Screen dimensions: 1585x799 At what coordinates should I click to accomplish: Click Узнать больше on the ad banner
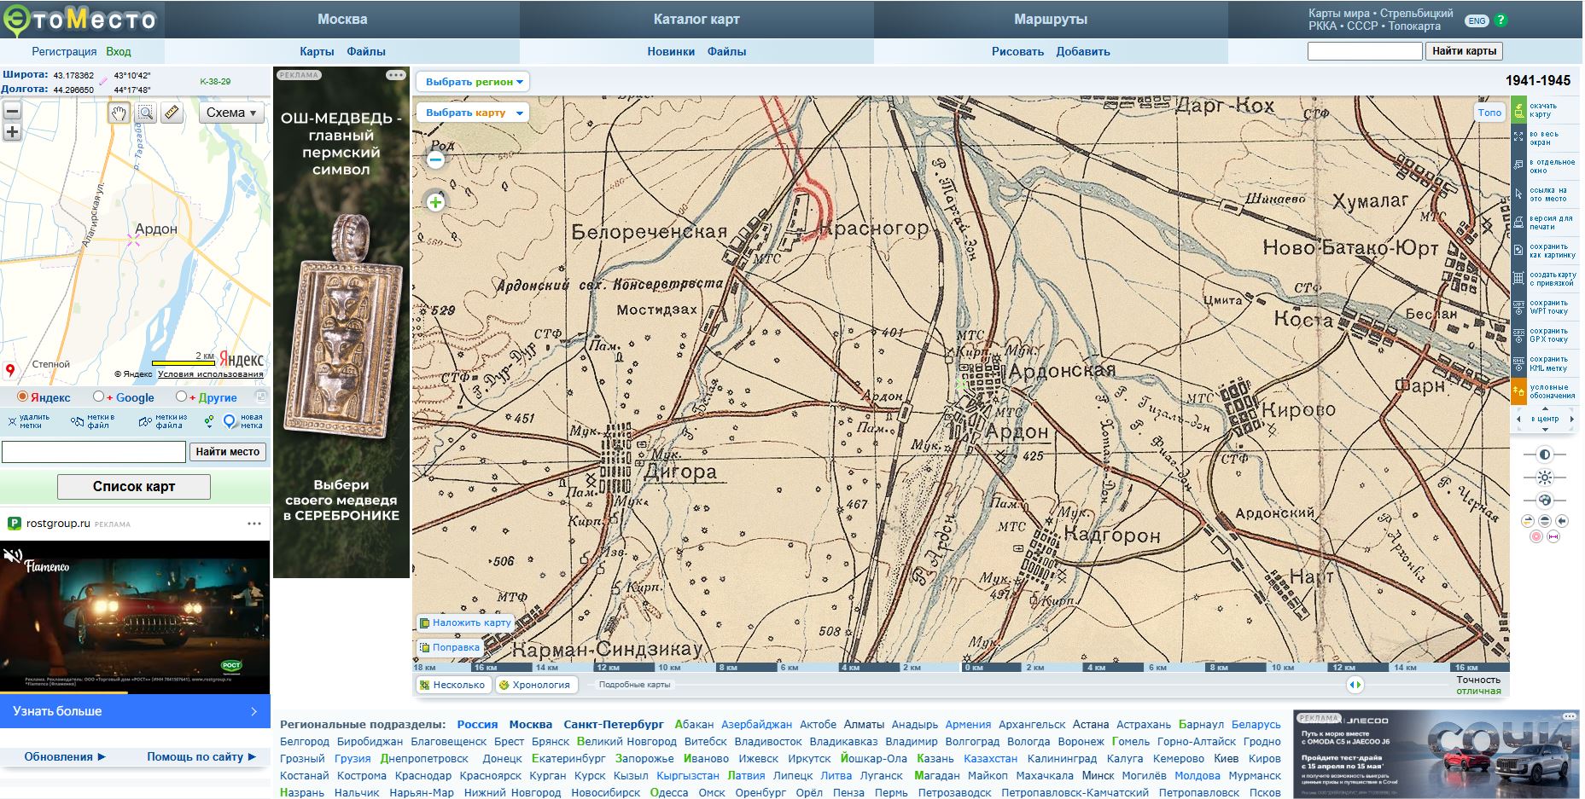click(135, 711)
